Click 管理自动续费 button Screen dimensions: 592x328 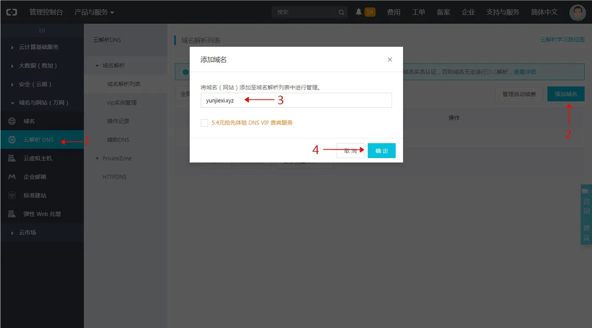click(519, 94)
